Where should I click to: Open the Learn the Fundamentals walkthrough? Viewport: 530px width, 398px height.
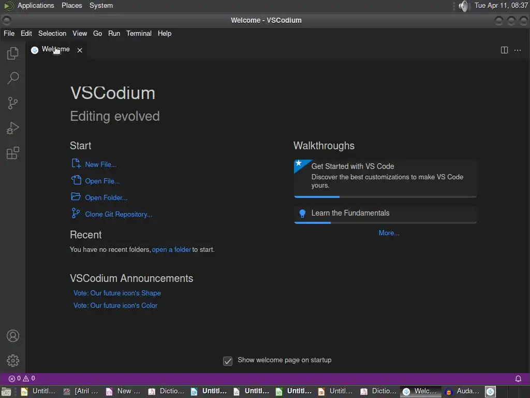click(385, 215)
